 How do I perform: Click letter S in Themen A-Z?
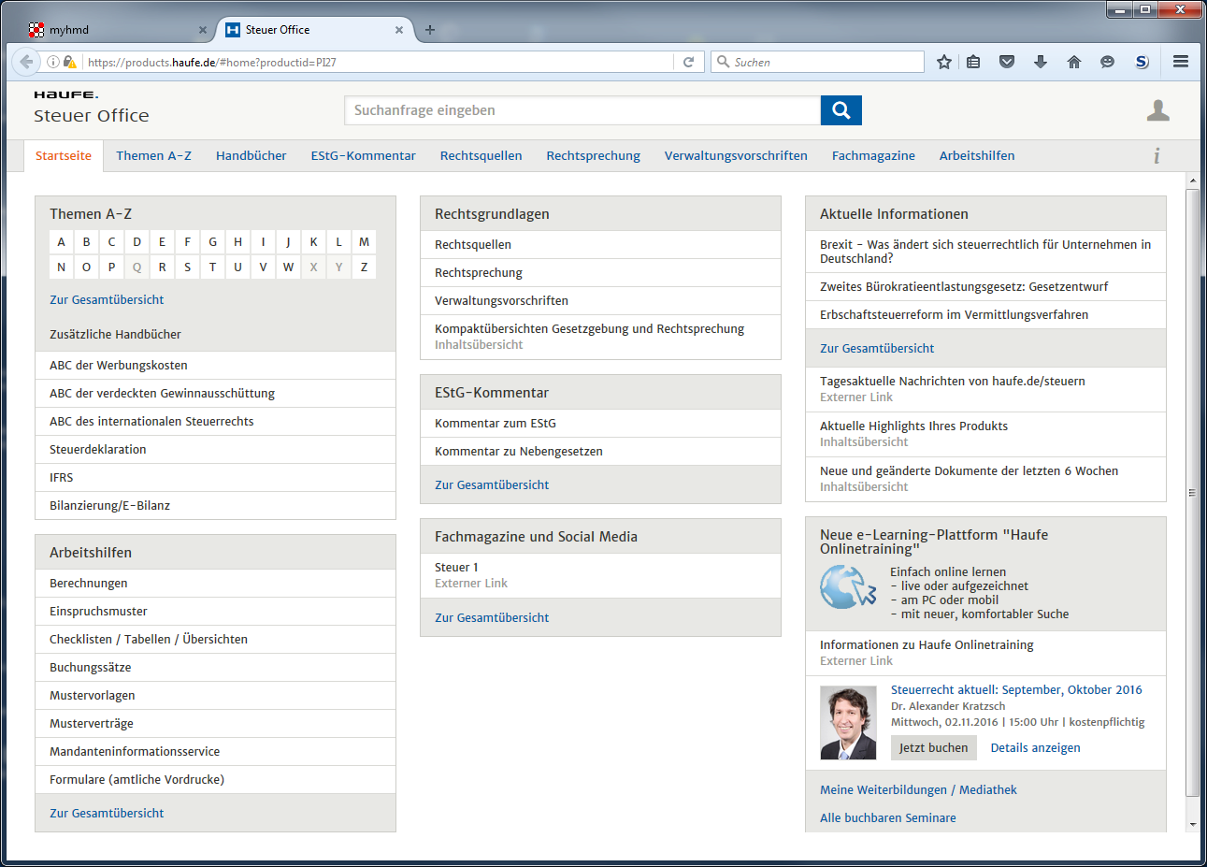187,267
